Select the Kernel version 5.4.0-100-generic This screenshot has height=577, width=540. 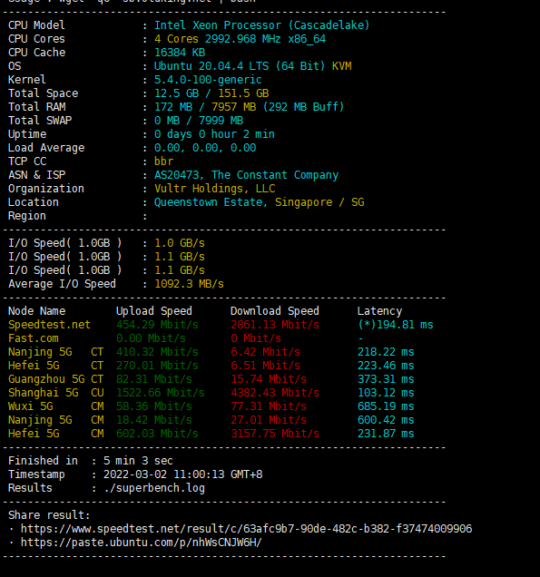click(208, 80)
